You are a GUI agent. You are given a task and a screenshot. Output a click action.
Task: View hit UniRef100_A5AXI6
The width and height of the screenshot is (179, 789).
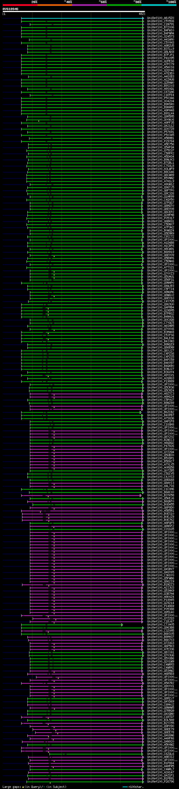[x=161, y=67]
